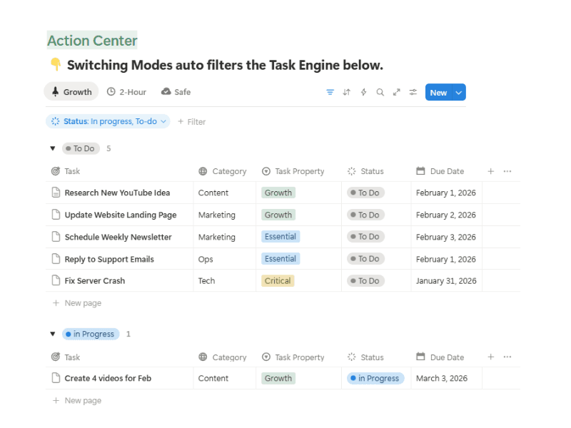Click the blue New button
The width and height of the screenshot is (571, 428).
pos(438,92)
